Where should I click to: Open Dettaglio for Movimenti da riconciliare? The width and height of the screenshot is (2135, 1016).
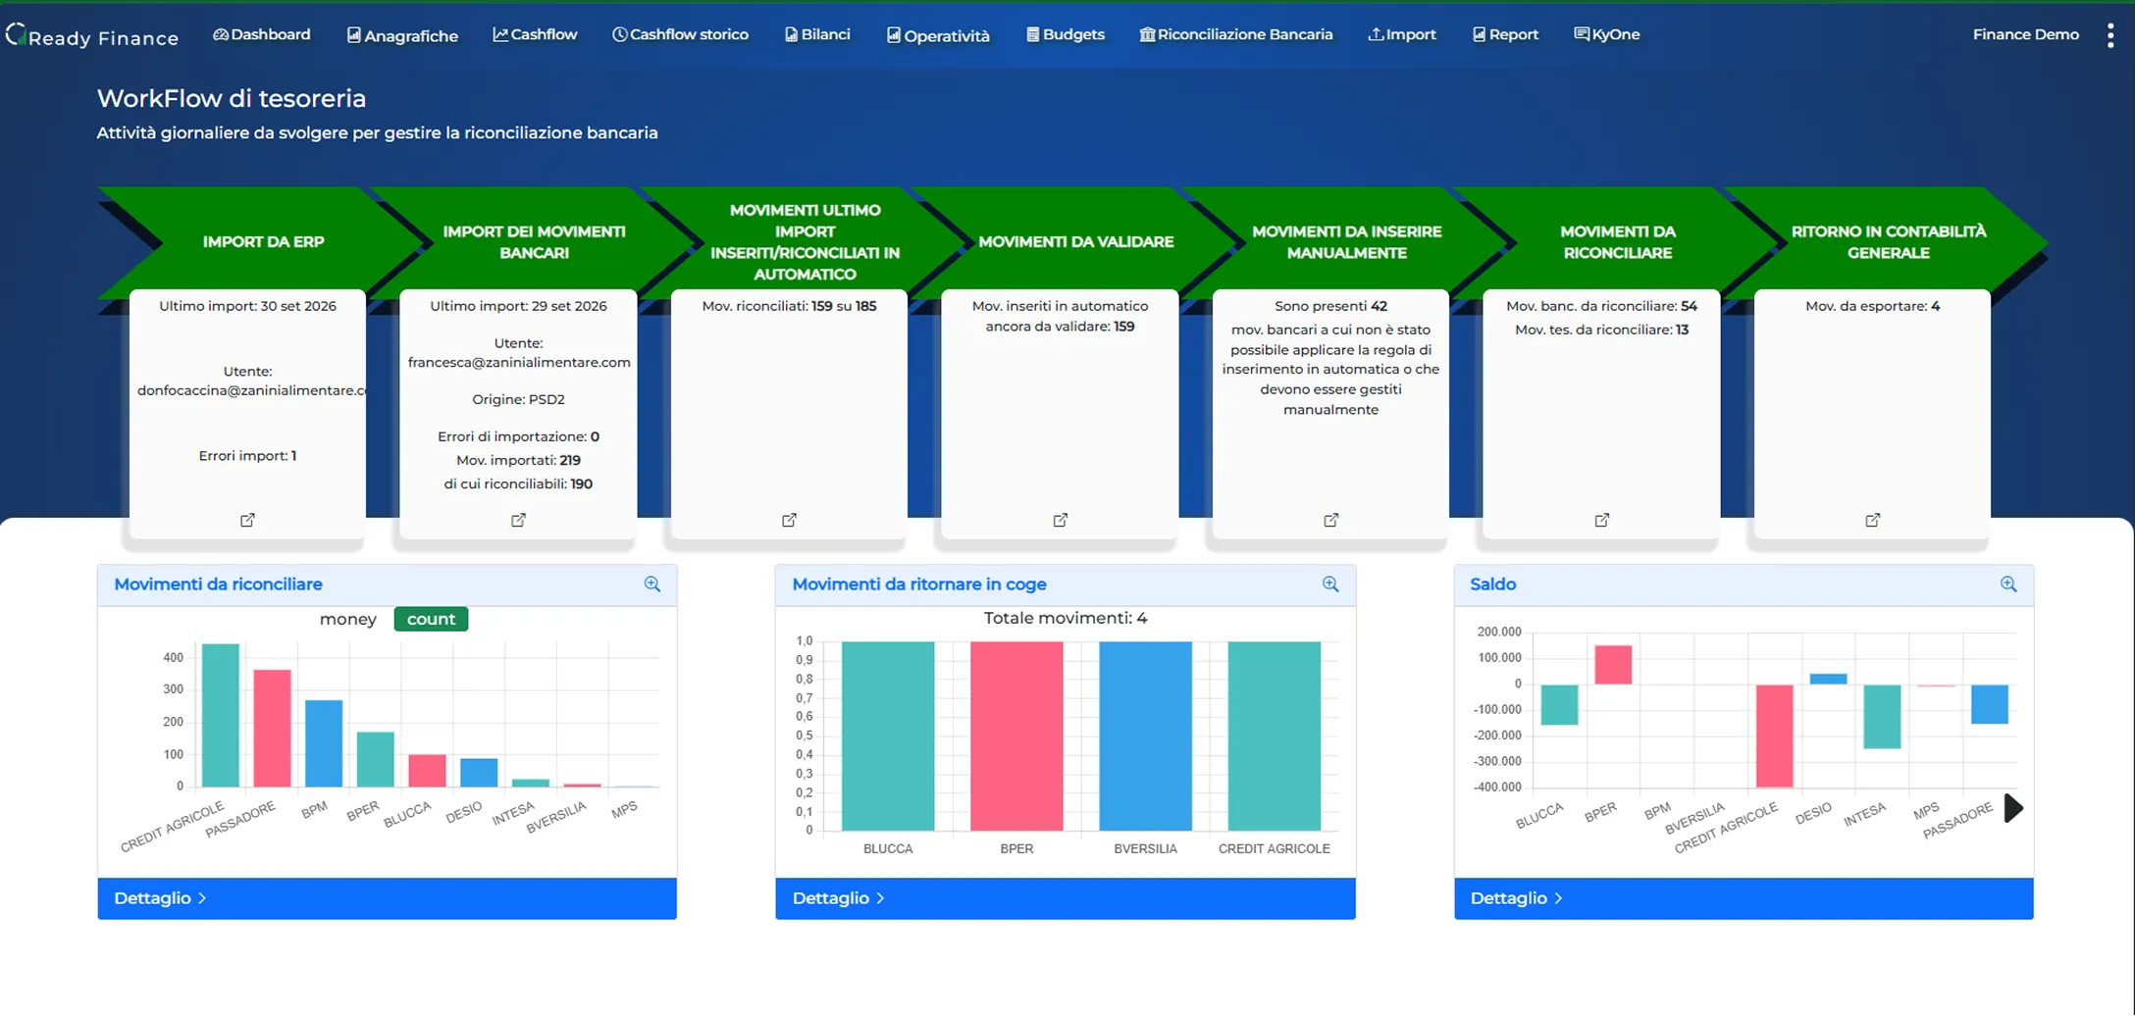coord(387,898)
